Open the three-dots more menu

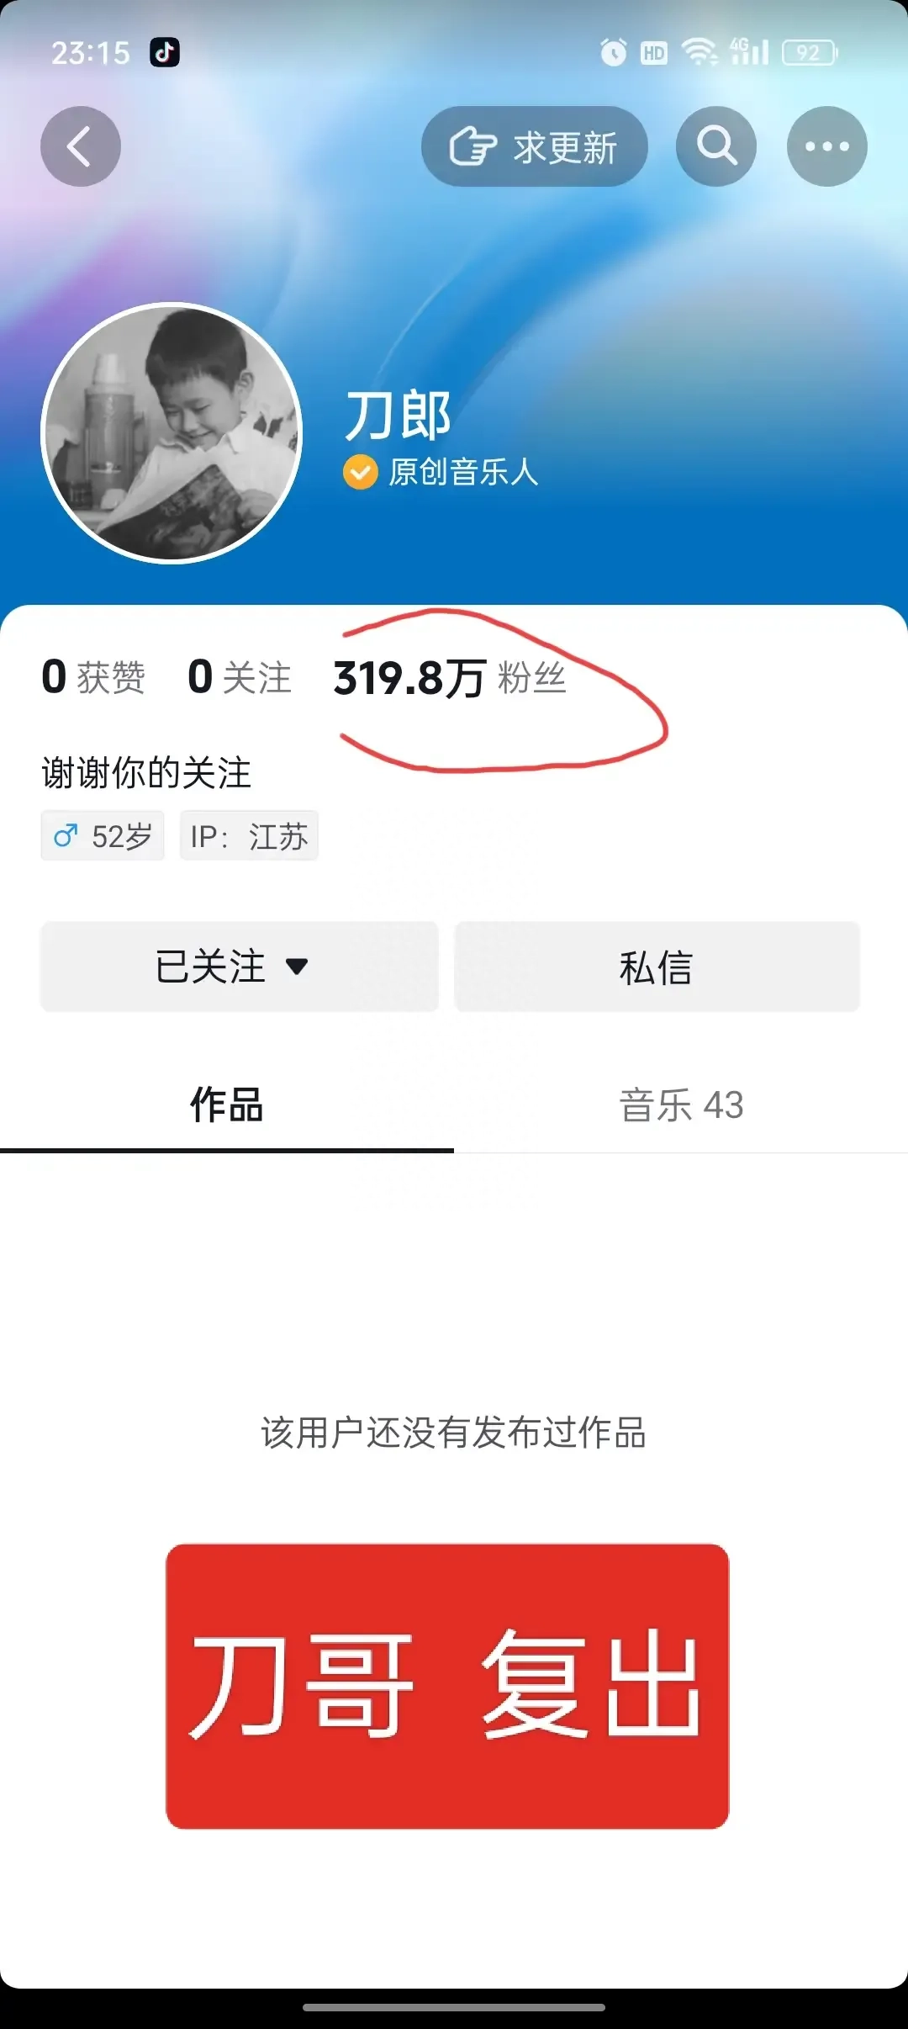click(827, 146)
